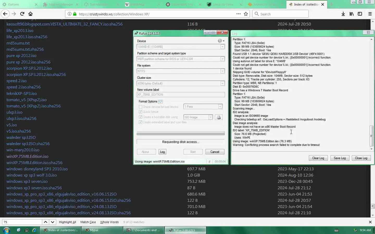Find next match arrow in find bar
Screen dimensions: 375x234
tap(53, 222)
